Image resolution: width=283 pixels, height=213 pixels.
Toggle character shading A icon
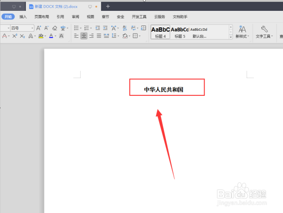click(61, 36)
